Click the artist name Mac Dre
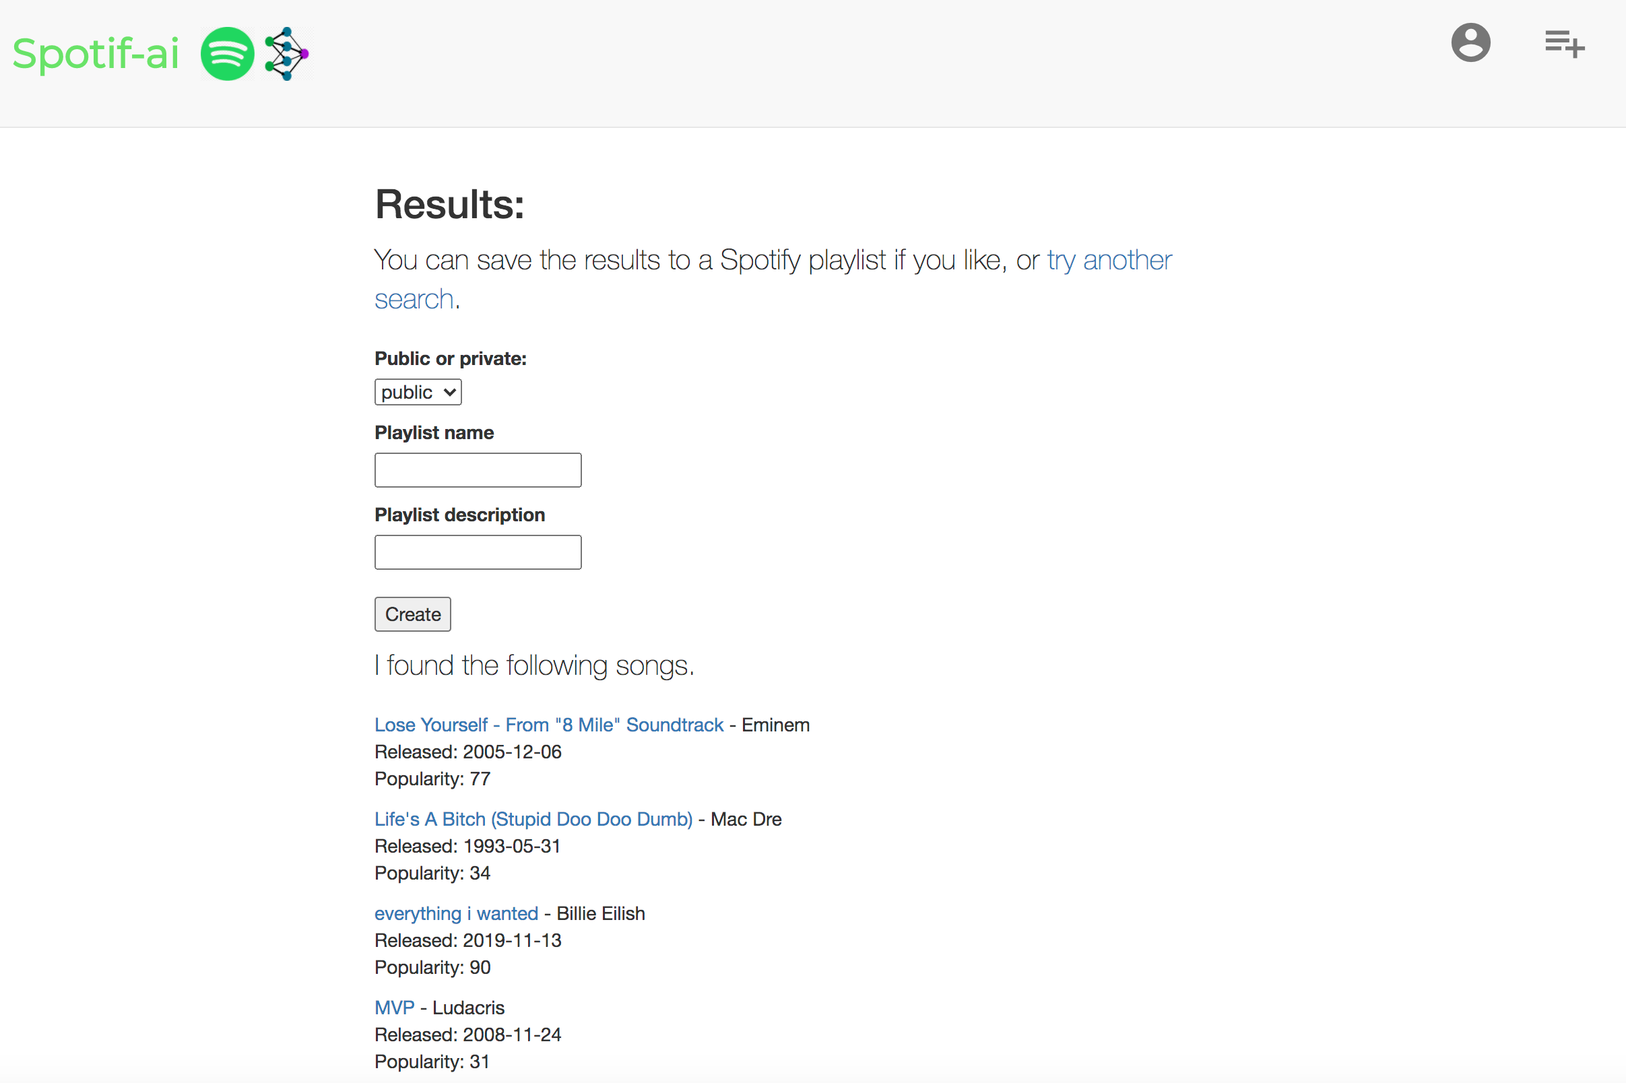This screenshot has height=1083, width=1626. (747, 820)
